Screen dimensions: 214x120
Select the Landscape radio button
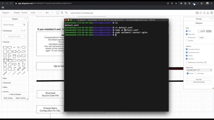point(196,73)
